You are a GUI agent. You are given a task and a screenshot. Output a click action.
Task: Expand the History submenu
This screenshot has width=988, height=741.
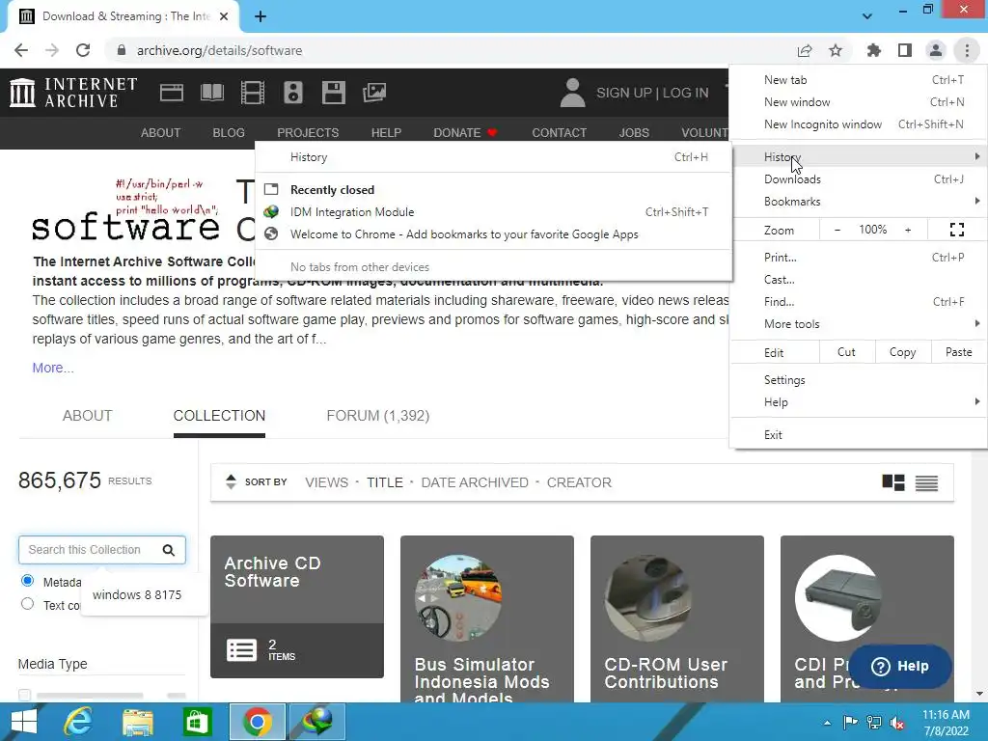[858, 156]
